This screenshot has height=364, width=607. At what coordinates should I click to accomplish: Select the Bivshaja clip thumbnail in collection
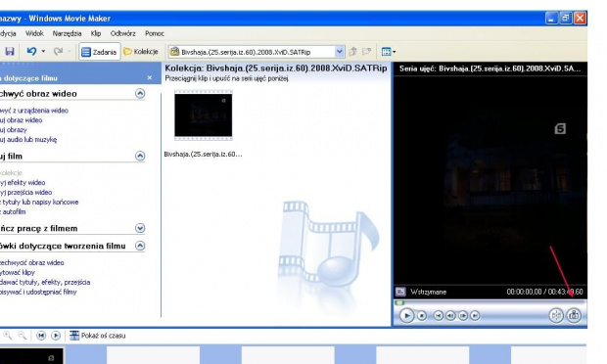pyautogui.click(x=204, y=115)
